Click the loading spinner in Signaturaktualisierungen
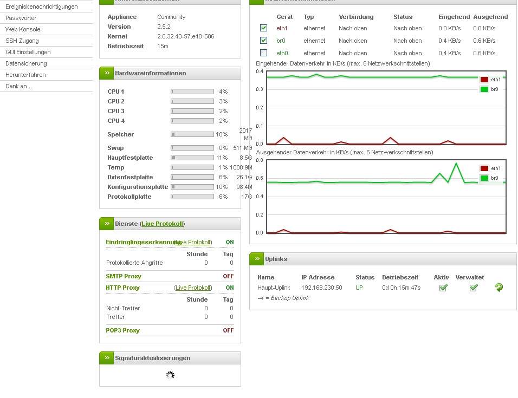This screenshot has width=518, height=398. [x=170, y=375]
